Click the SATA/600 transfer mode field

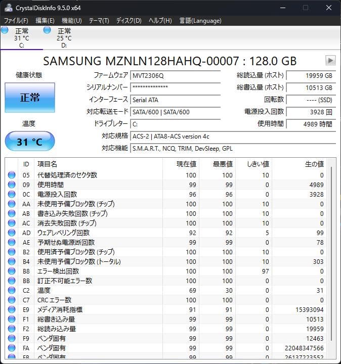(x=176, y=112)
